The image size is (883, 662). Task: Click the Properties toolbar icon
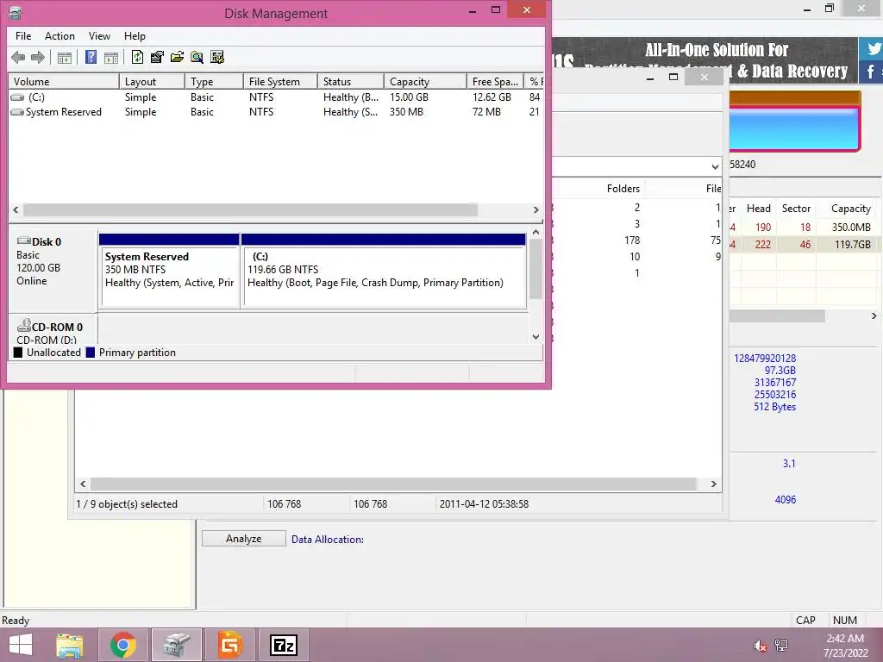[157, 57]
